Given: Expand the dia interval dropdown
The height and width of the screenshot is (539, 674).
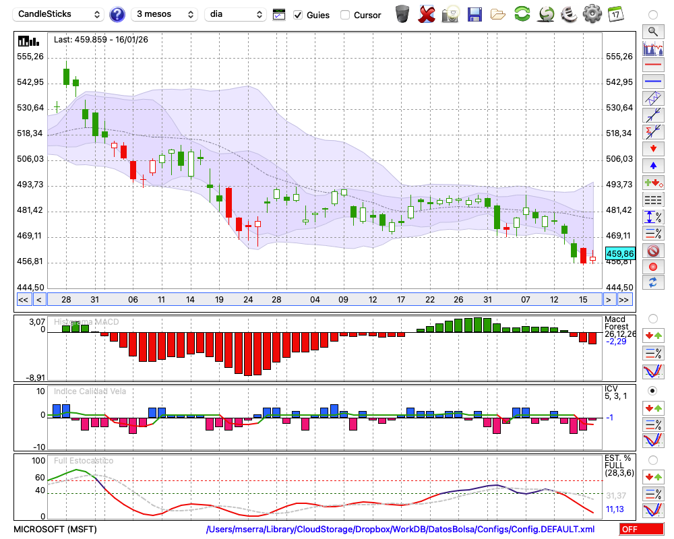Looking at the screenshot, I should [x=236, y=14].
